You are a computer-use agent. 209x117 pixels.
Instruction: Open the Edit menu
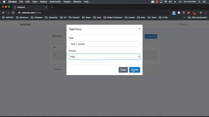point(27,2)
